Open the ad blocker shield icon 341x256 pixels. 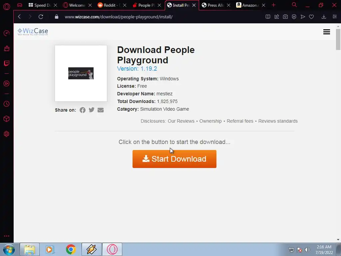coord(294,17)
